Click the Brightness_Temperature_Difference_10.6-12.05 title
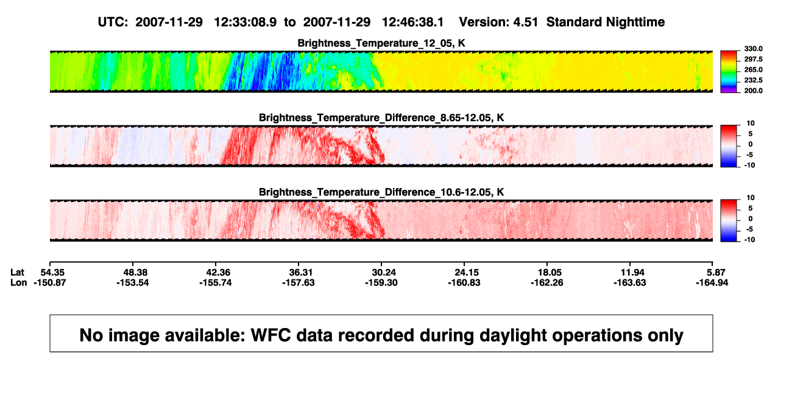The width and height of the screenshot is (792, 406). (x=381, y=192)
